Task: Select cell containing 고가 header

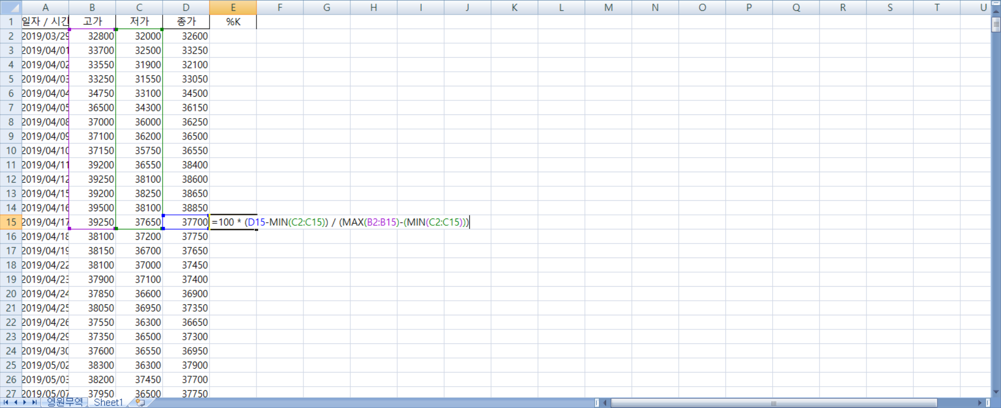Action: (x=92, y=22)
